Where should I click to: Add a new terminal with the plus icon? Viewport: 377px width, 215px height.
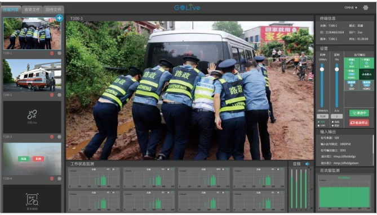coord(59,18)
